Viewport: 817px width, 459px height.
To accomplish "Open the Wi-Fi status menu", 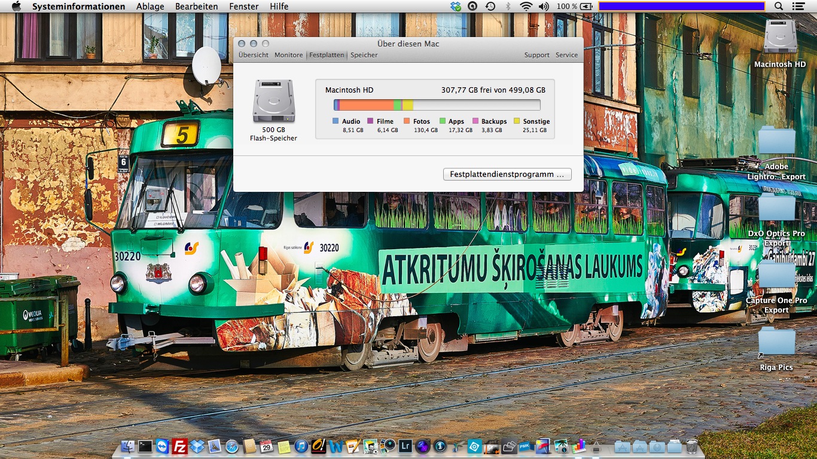I will pyautogui.click(x=526, y=7).
